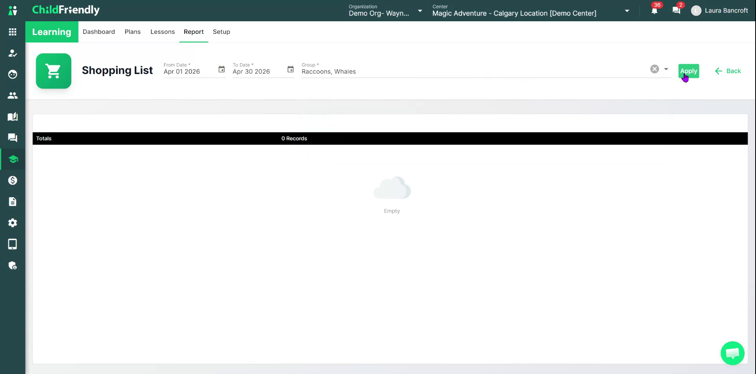Open notifications bell with 36 badge
Image resolution: width=756 pixels, height=374 pixels.
click(654, 11)
